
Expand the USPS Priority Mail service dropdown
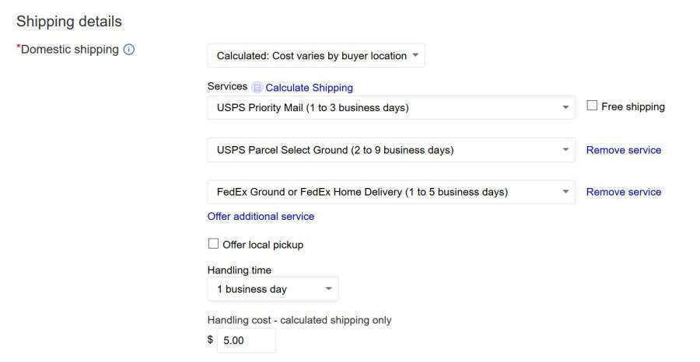(390, 108)
